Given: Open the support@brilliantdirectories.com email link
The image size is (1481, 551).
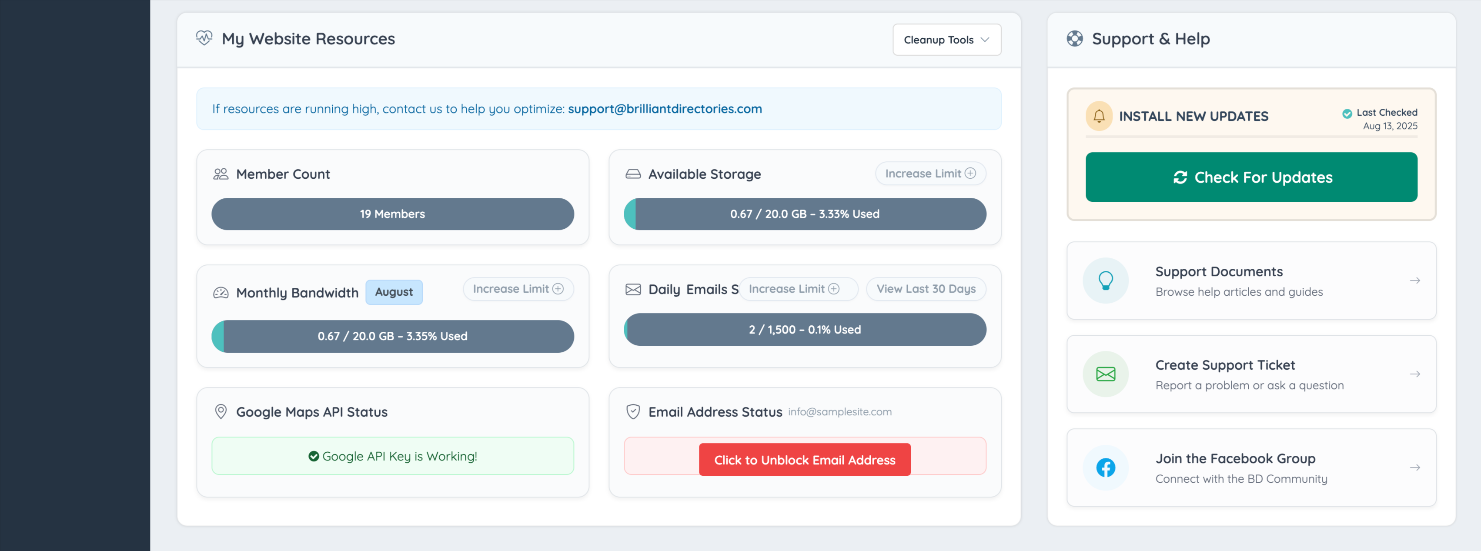Looking at the screenshot, I should pos(665,109).
